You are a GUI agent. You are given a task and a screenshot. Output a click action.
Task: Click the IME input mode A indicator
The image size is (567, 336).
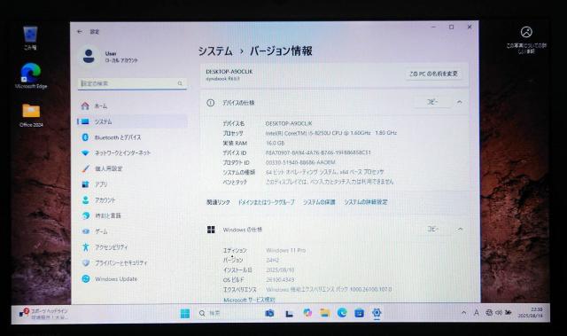pos(477,313)
